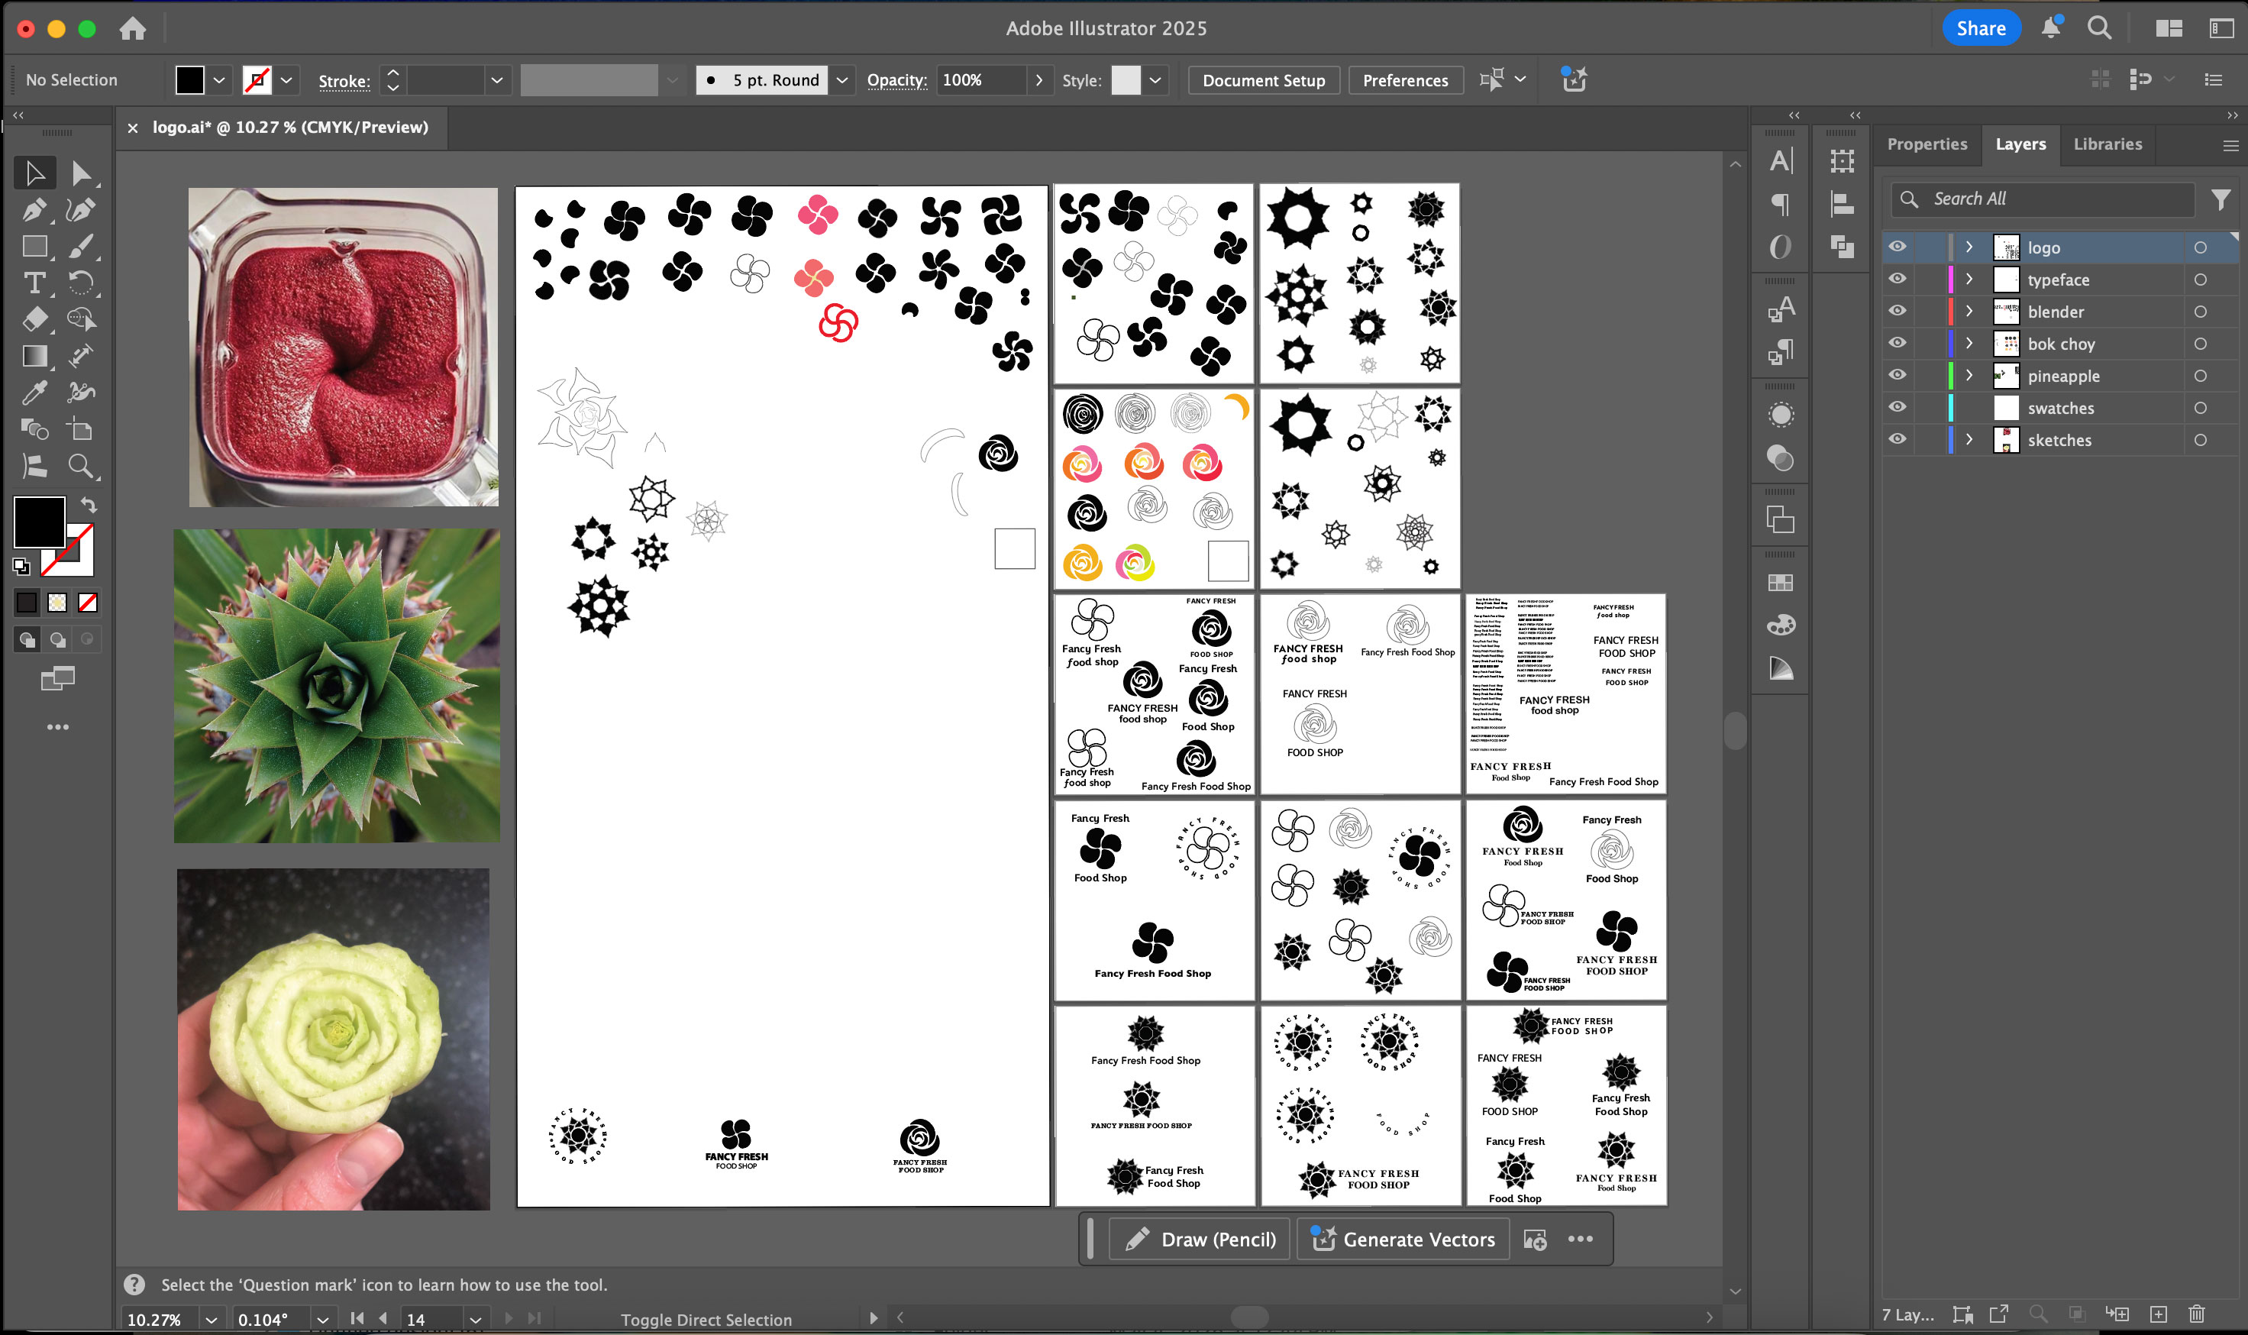Open Document Setup
The width and height of the screenshot is (2248, 1335).
click(1264, 80)
